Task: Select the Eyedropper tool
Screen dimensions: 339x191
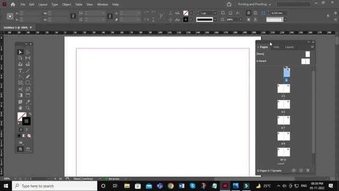Action: point(28,102)
